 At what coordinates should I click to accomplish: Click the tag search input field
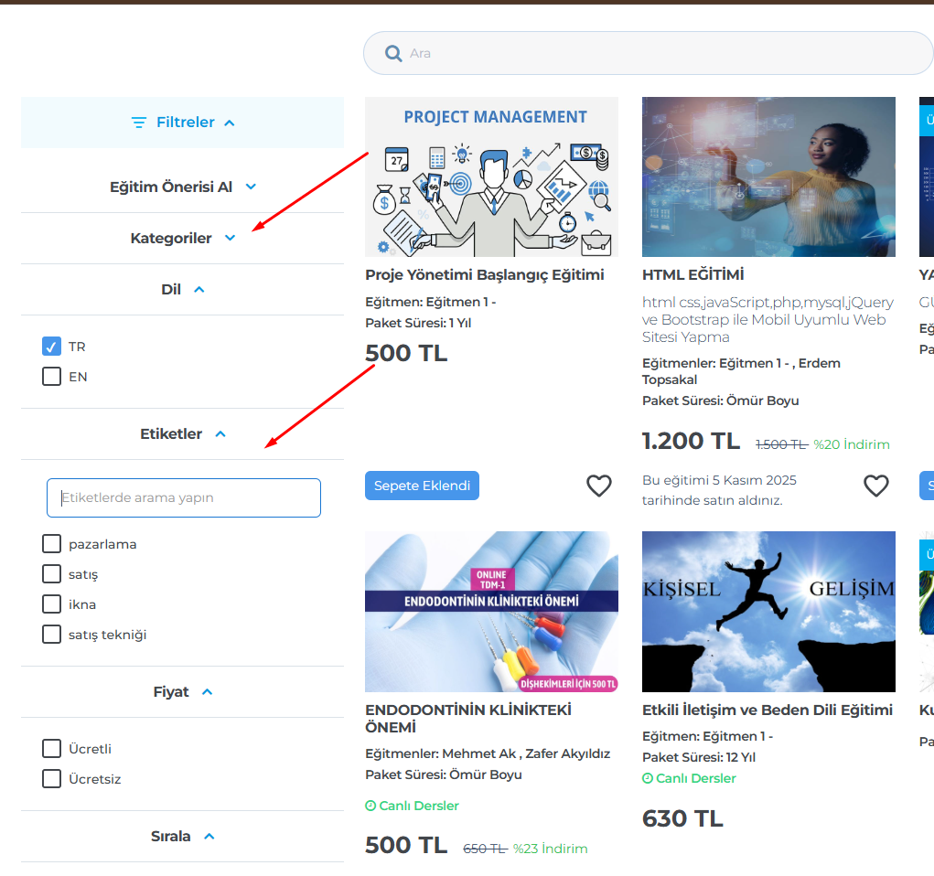pos(183,498)
